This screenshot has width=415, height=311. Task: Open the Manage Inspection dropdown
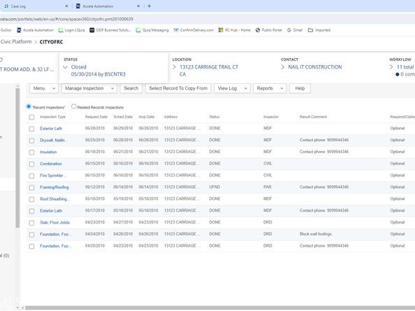click(x=89, y=88)
